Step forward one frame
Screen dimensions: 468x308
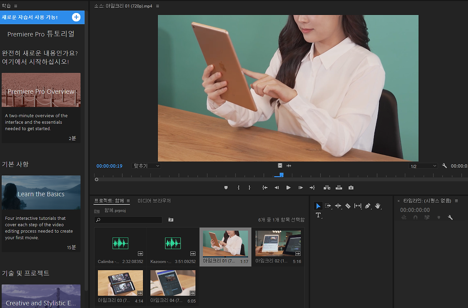301,187
